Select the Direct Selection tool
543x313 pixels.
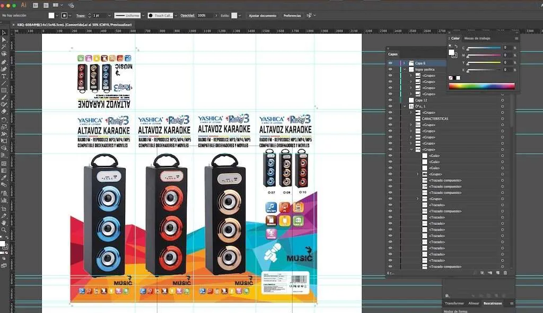[4, 40]
